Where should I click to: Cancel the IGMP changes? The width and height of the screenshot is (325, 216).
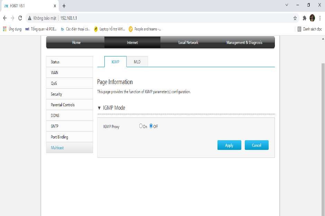click(257, 145)
